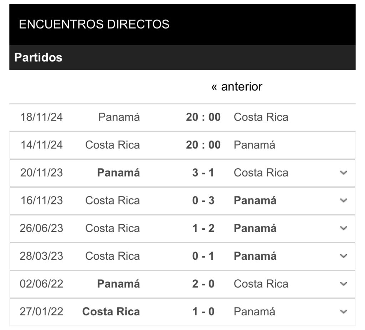Expand the 20/11/23 Panamá 3-1 match details
The width and height of the screenshot is (365, 330).
tap(344, 173)
